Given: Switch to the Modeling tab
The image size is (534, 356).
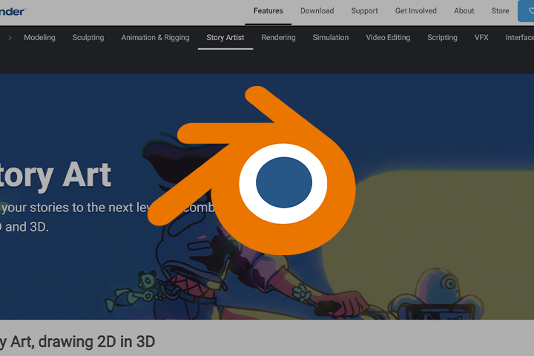Looking at the screenshot, I should (39, 38).
